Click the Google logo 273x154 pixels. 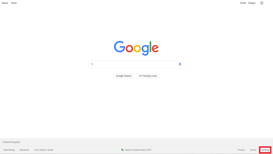(136, 48)
